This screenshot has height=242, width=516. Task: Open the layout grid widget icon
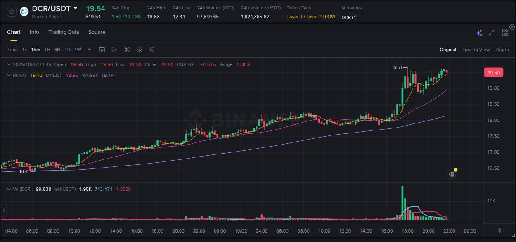[504, 32]
